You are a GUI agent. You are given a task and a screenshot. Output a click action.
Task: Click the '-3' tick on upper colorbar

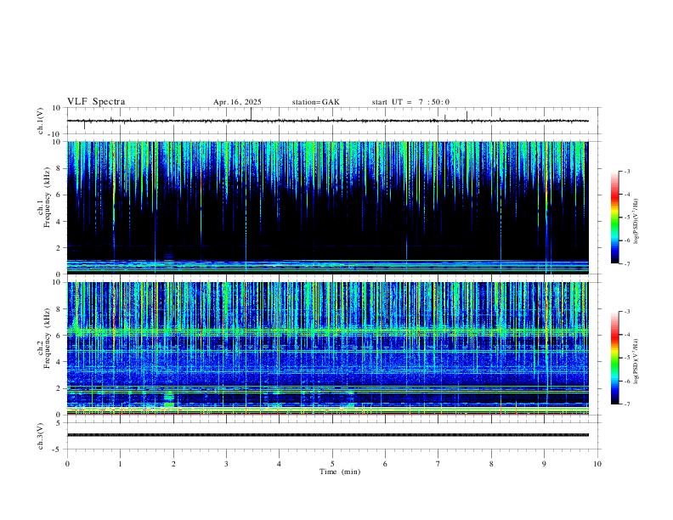(x=627, y=171)
